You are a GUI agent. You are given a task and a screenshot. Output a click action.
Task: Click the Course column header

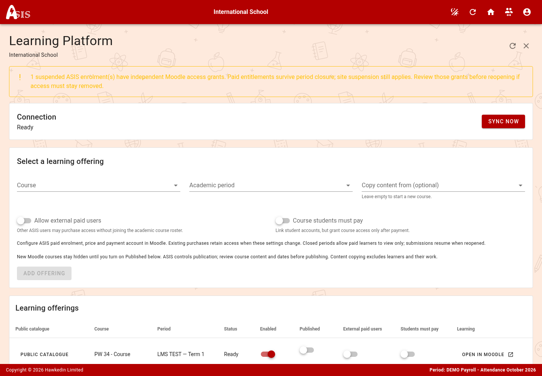coord(102,329)
